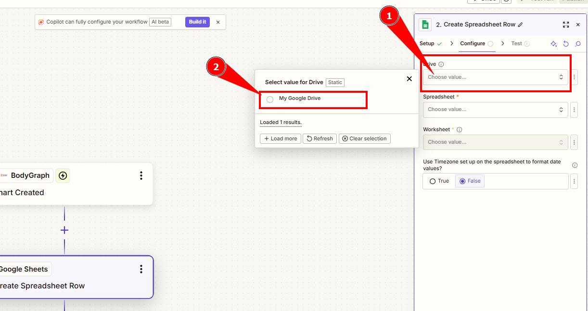The image size is (588, 311).
Task: Select My Google Drive radio option
Action: 270,100
